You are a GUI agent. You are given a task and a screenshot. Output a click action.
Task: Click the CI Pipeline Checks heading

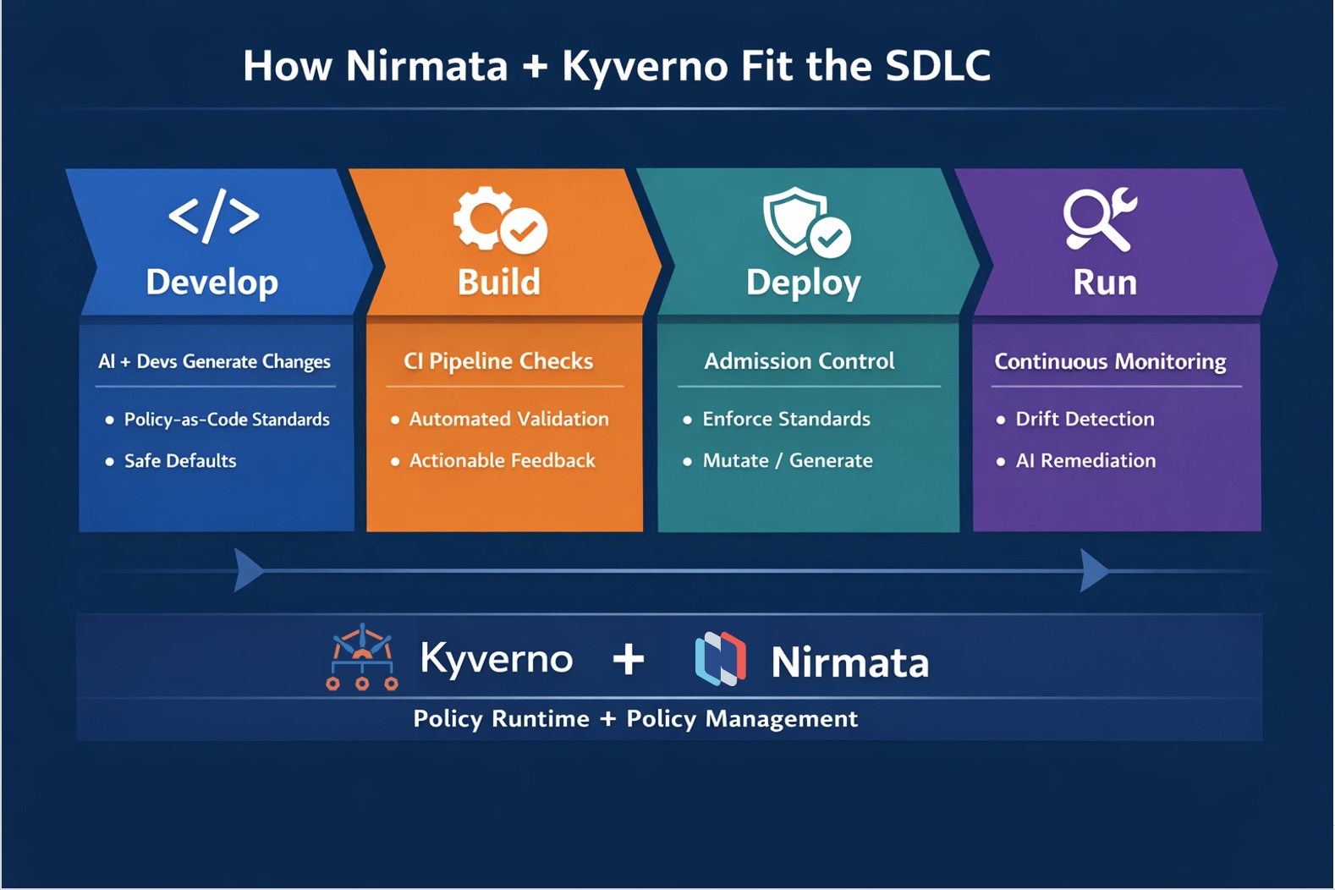(x=498, y=361)
